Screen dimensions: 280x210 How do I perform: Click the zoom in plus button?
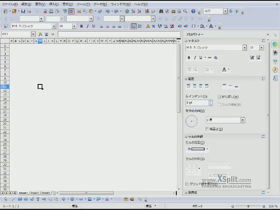tap(264, 206)
